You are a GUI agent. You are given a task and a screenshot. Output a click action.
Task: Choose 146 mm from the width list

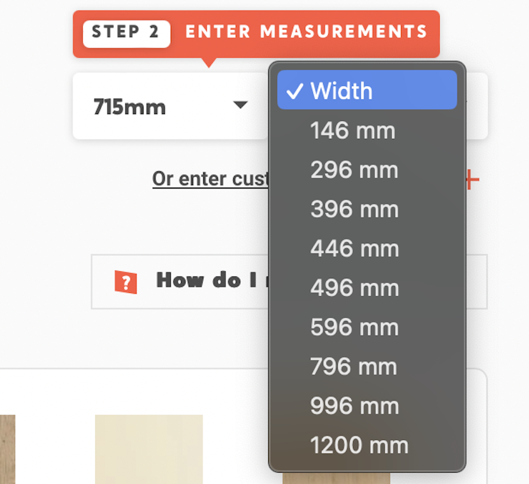353,131
